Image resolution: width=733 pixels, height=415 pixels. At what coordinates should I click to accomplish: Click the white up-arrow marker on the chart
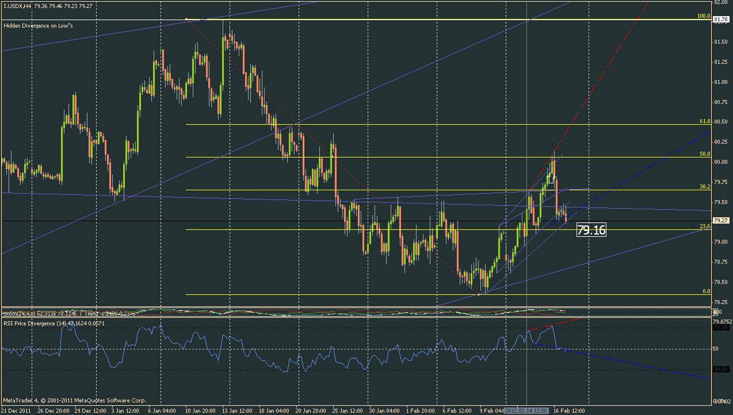tap(551, 178)
